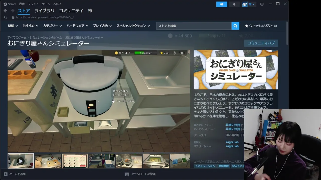Expand the おすすめ dropdown
This screenshot has height=180, width=321.
tap(30, 26)
